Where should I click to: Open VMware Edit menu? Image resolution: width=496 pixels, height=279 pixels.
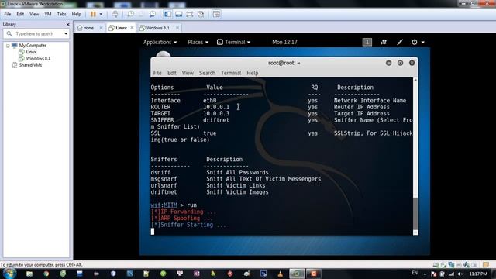[x=20, y=14]
